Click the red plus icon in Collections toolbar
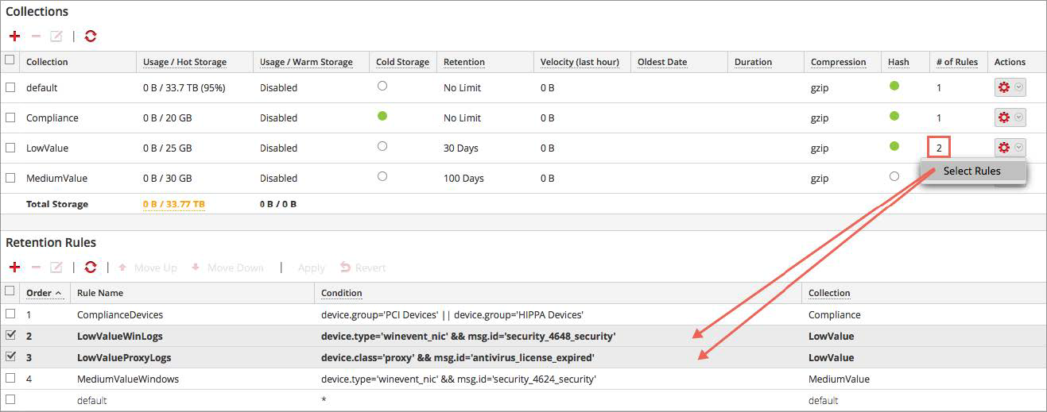The height and width of the screenshot is (412, 1047). [x=14, y=37]
